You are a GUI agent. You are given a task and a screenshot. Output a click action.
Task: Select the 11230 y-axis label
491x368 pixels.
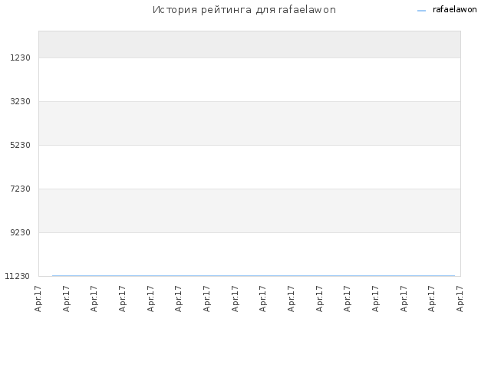17,276
